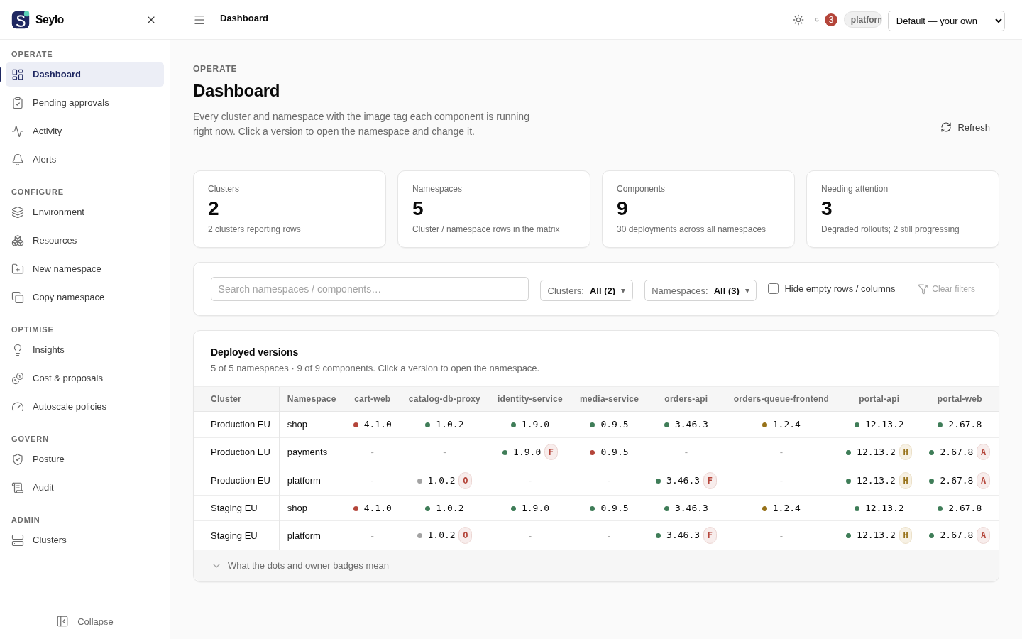Screen dimensions: 1022x639
Task: Tick Hide empty rows / columns checkbox
Action: click(x=773, y=288)
